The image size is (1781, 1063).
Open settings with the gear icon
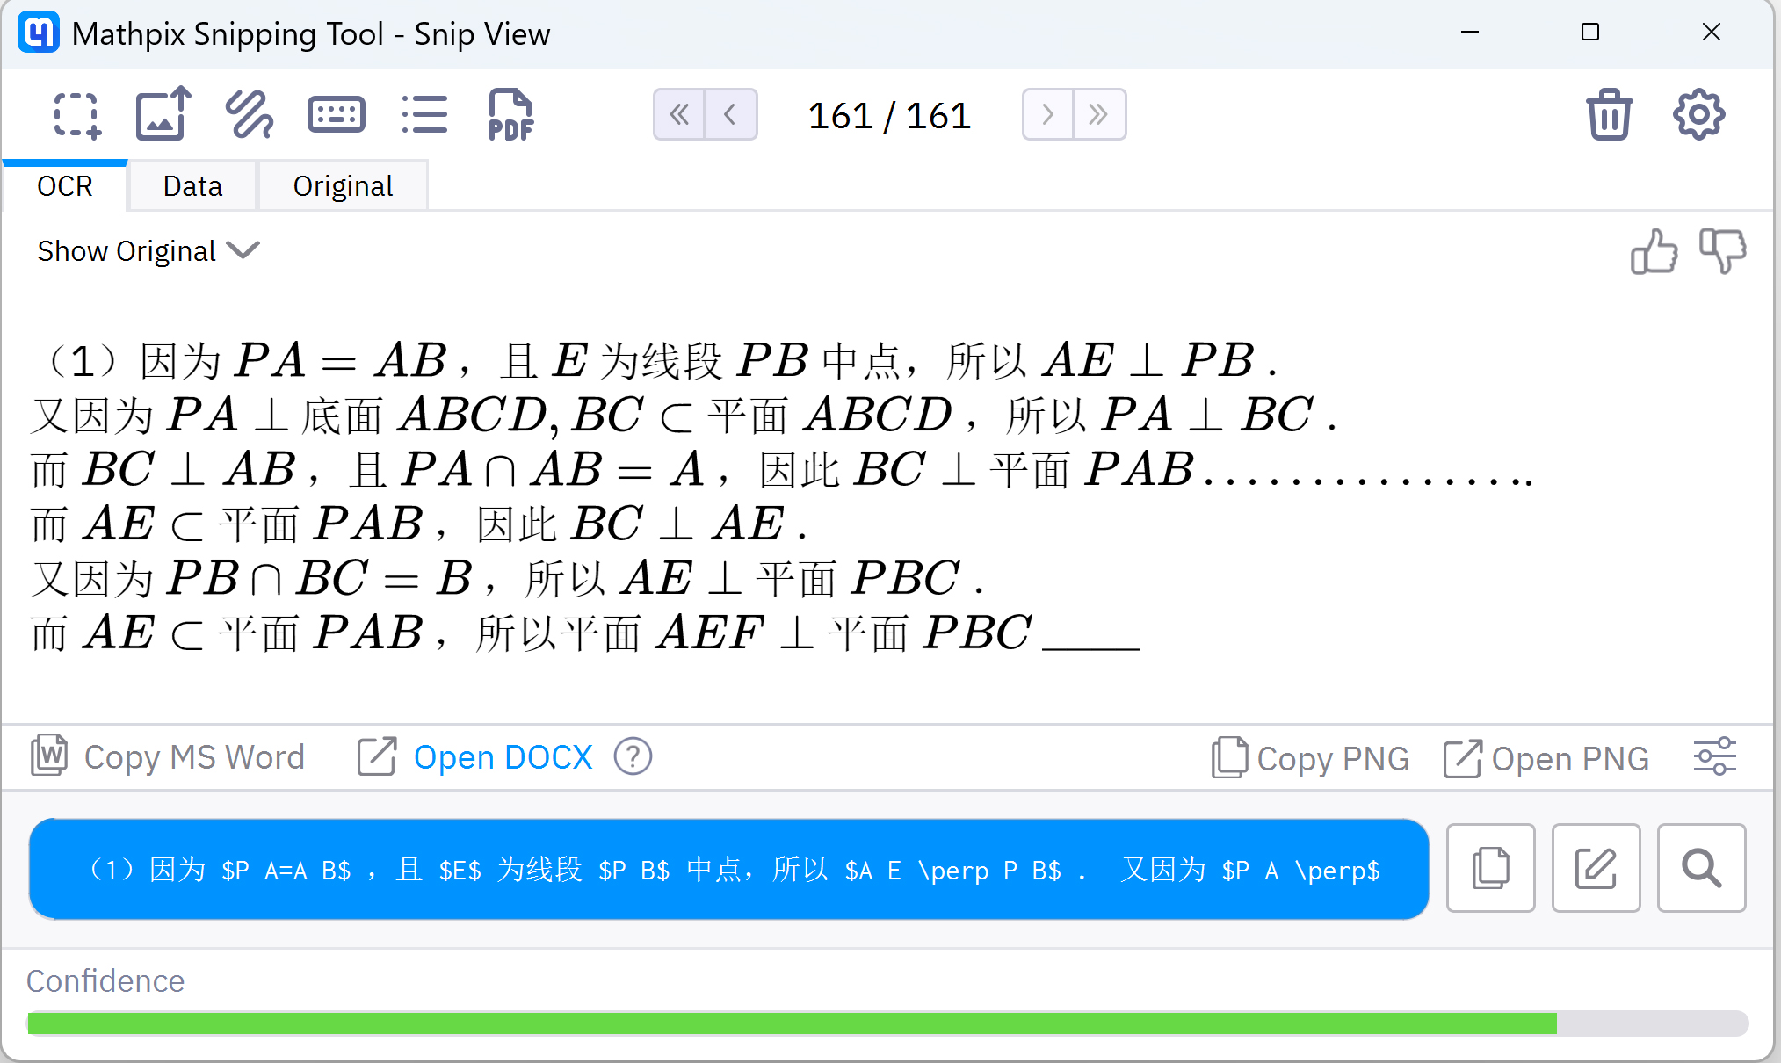[x=1698, y=114]
